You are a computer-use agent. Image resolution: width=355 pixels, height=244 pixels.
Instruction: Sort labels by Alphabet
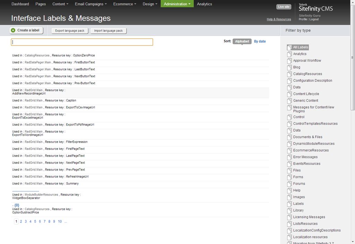click(x=242, y=41)
